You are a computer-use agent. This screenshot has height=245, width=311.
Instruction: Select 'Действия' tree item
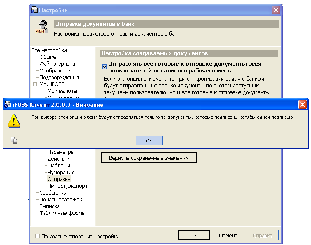click(x=59, y=159)
